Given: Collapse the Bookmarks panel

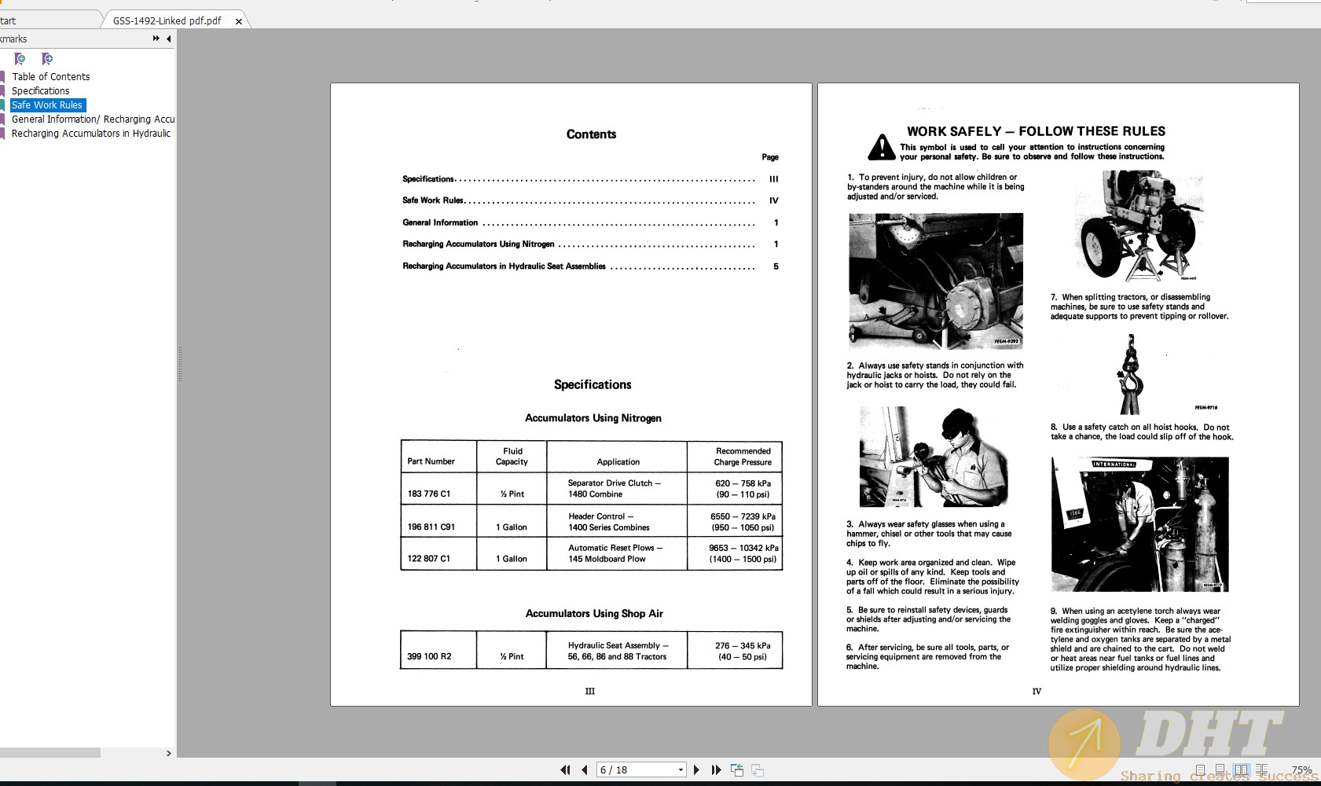Looking at the screenshot, I should point(169,39).
